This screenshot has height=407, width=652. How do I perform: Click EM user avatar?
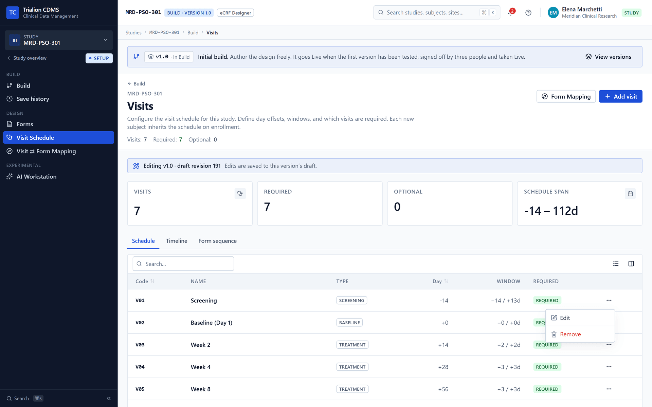point(553,13)
